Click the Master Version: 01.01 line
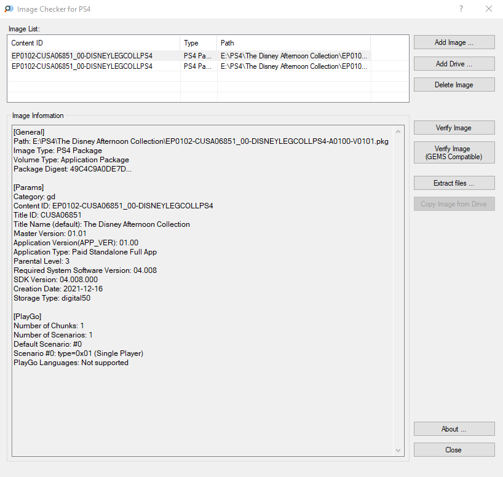This screenshot has height=477, width=503. point(50,234)
